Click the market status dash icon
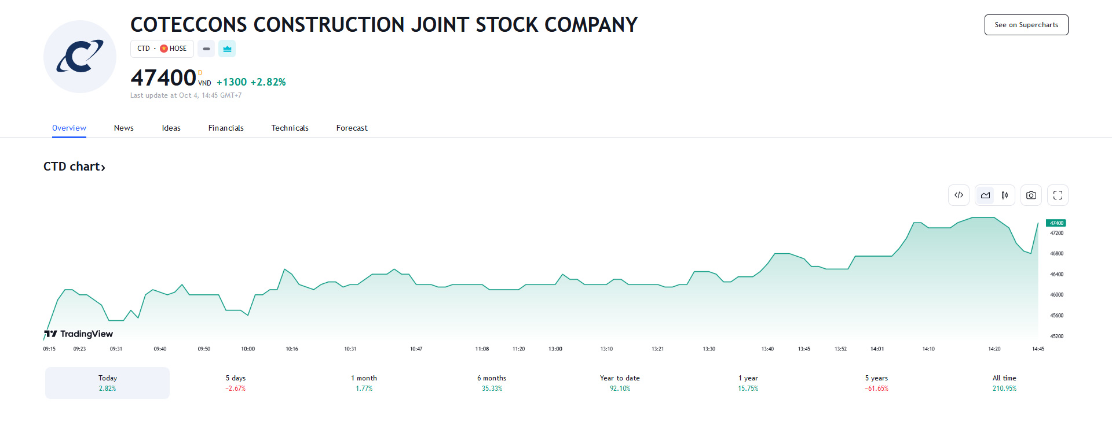The height and width of the screenshot is (429, 1112). click(x=206, y=49)
